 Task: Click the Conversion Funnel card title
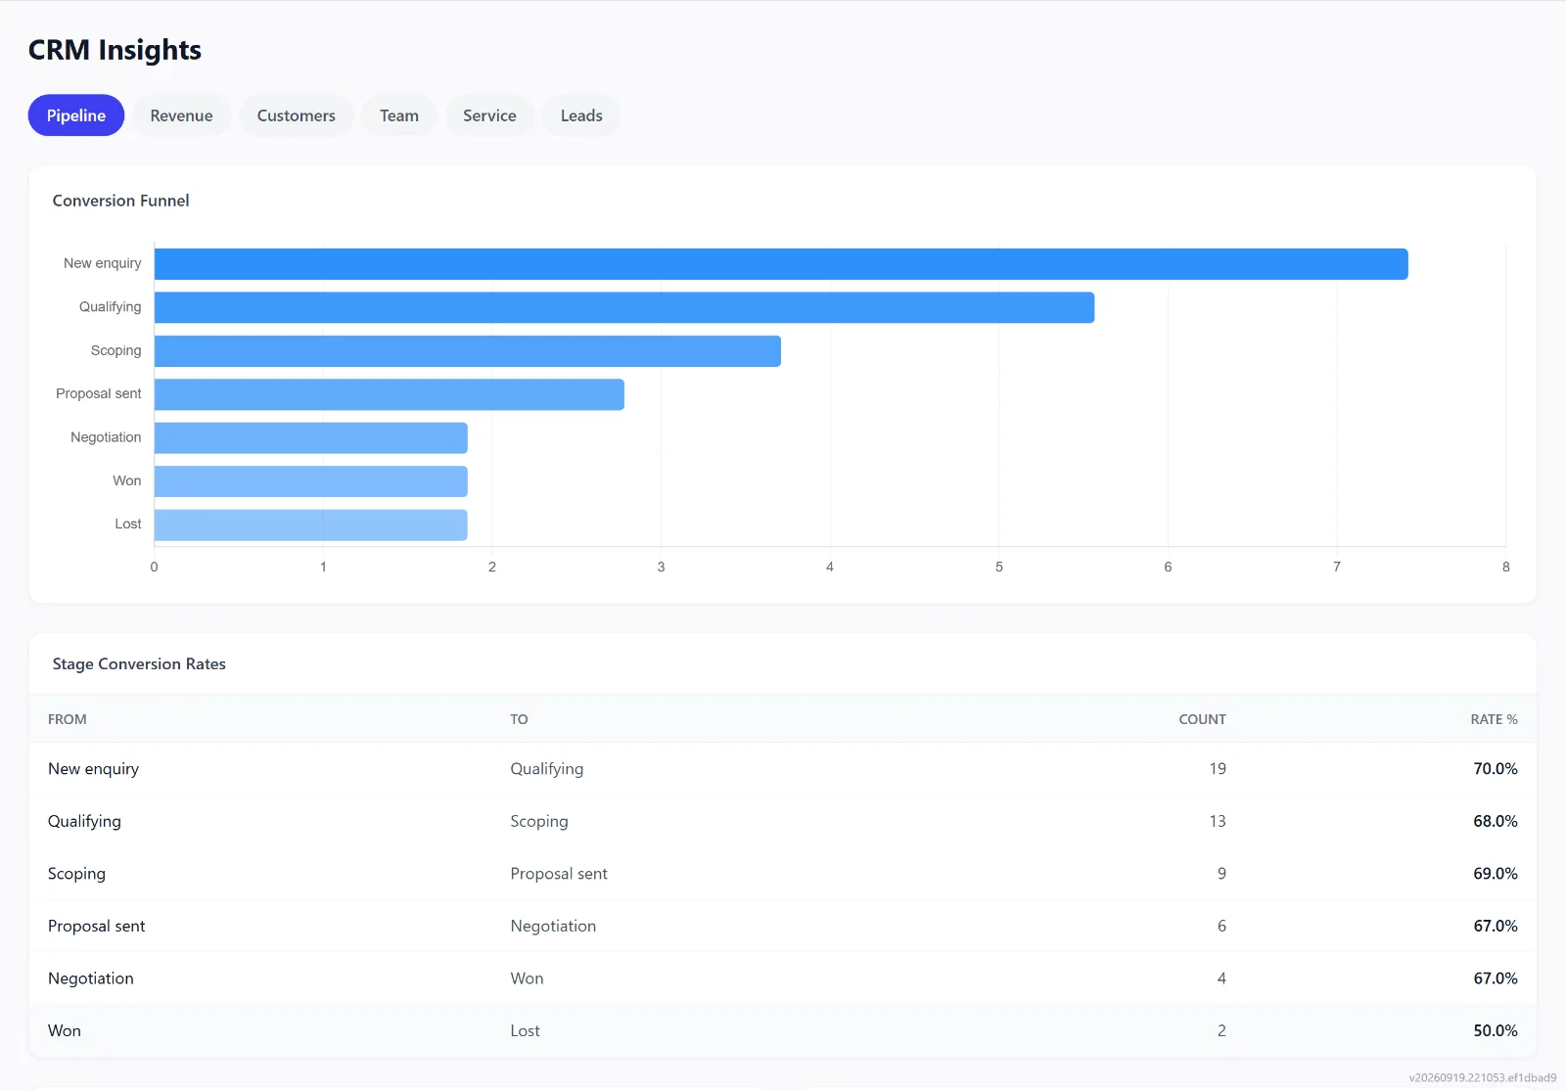120,201
